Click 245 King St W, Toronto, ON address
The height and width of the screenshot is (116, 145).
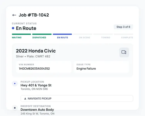pos(38,113)
